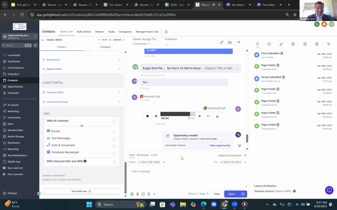Open the Owner Unassigned dropdown
The width and height of the screenshot is (337, 210).
(141, 44)
